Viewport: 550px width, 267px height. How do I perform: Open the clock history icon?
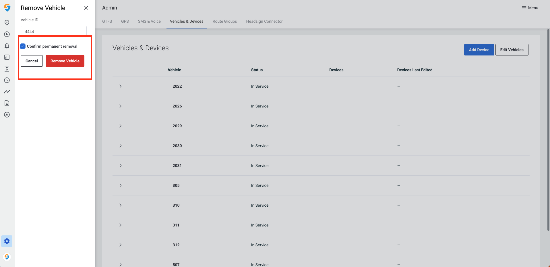click(x=7, y=80)
